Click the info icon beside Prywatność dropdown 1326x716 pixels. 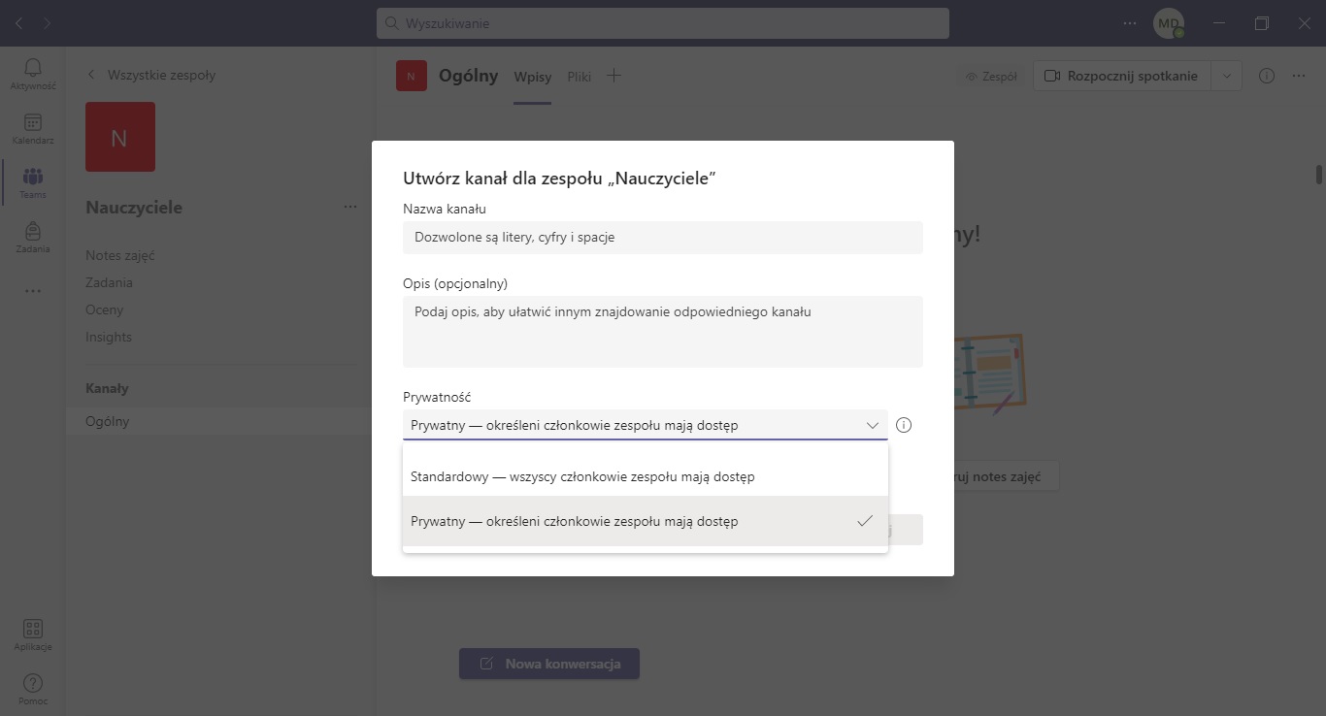904,425
